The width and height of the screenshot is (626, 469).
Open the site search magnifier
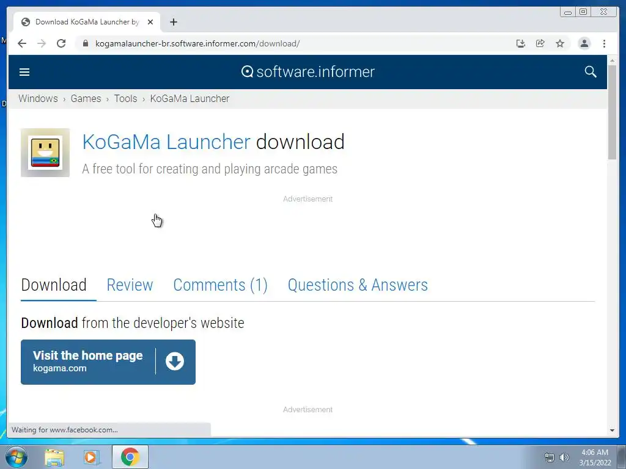tap(591, 72)
